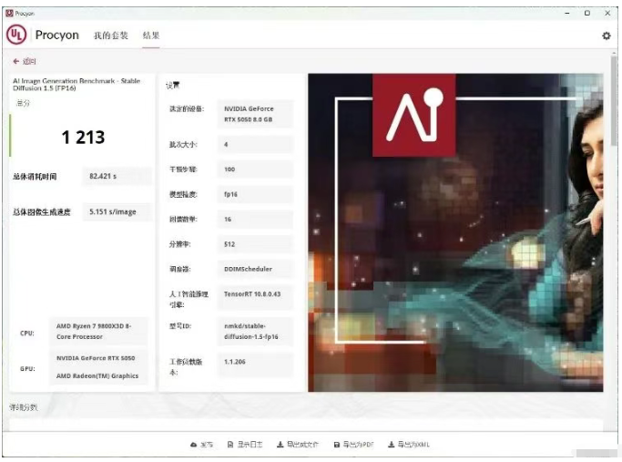
Task: Export result via 导出为PDF
Action: 353,445
